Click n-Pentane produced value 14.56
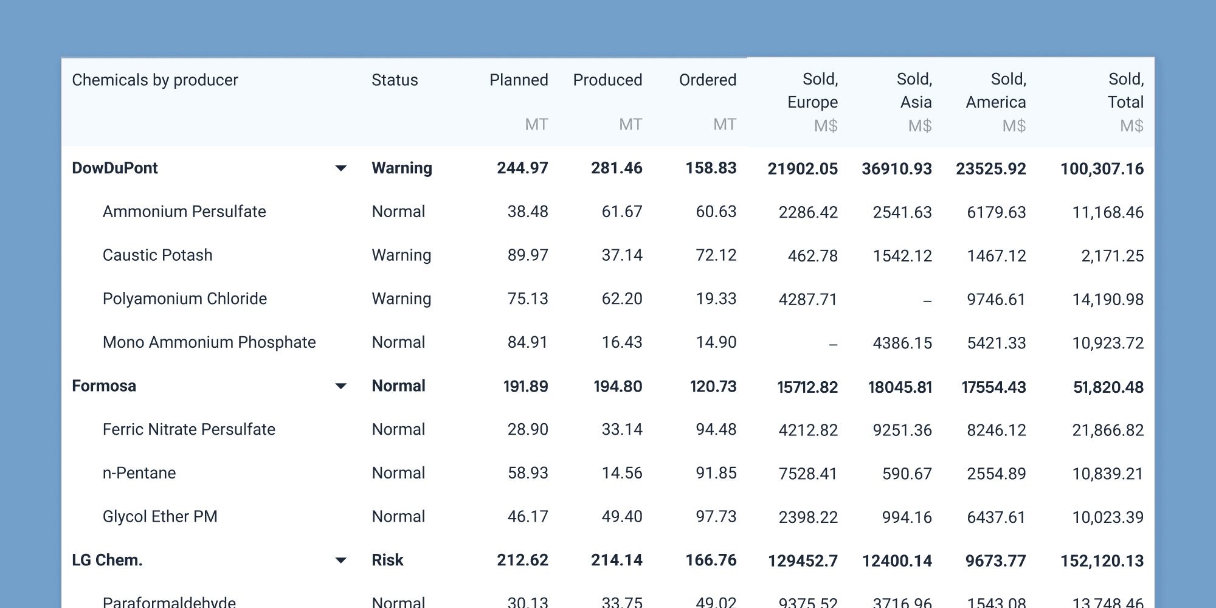Viewport: 1216px width, 608px height. click(622, 473)
